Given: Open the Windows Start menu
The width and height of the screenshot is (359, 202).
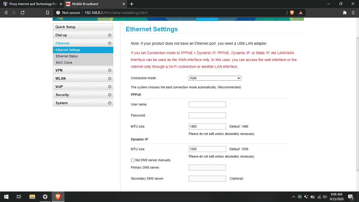Looking at the screenshot, I should tap(6, 197).
